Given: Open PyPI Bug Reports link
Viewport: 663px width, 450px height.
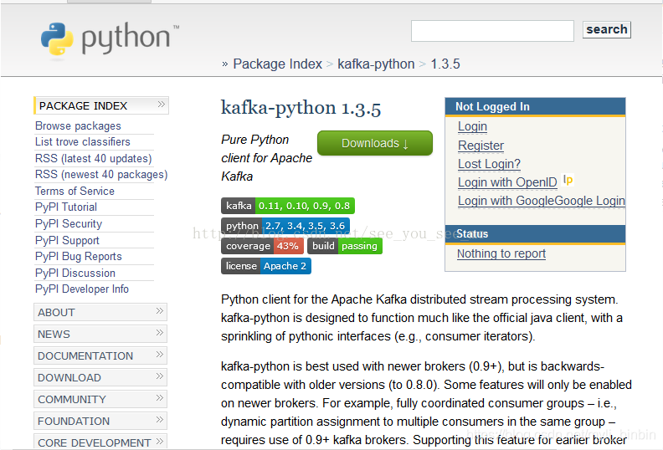Looking at the screenshot, I should click(x=78, y=257).
